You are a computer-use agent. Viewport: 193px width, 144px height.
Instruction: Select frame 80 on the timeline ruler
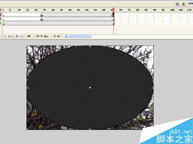tap(138, 10)
